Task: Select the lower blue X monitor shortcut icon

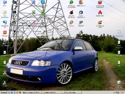Action: click(x=14, y=12)
